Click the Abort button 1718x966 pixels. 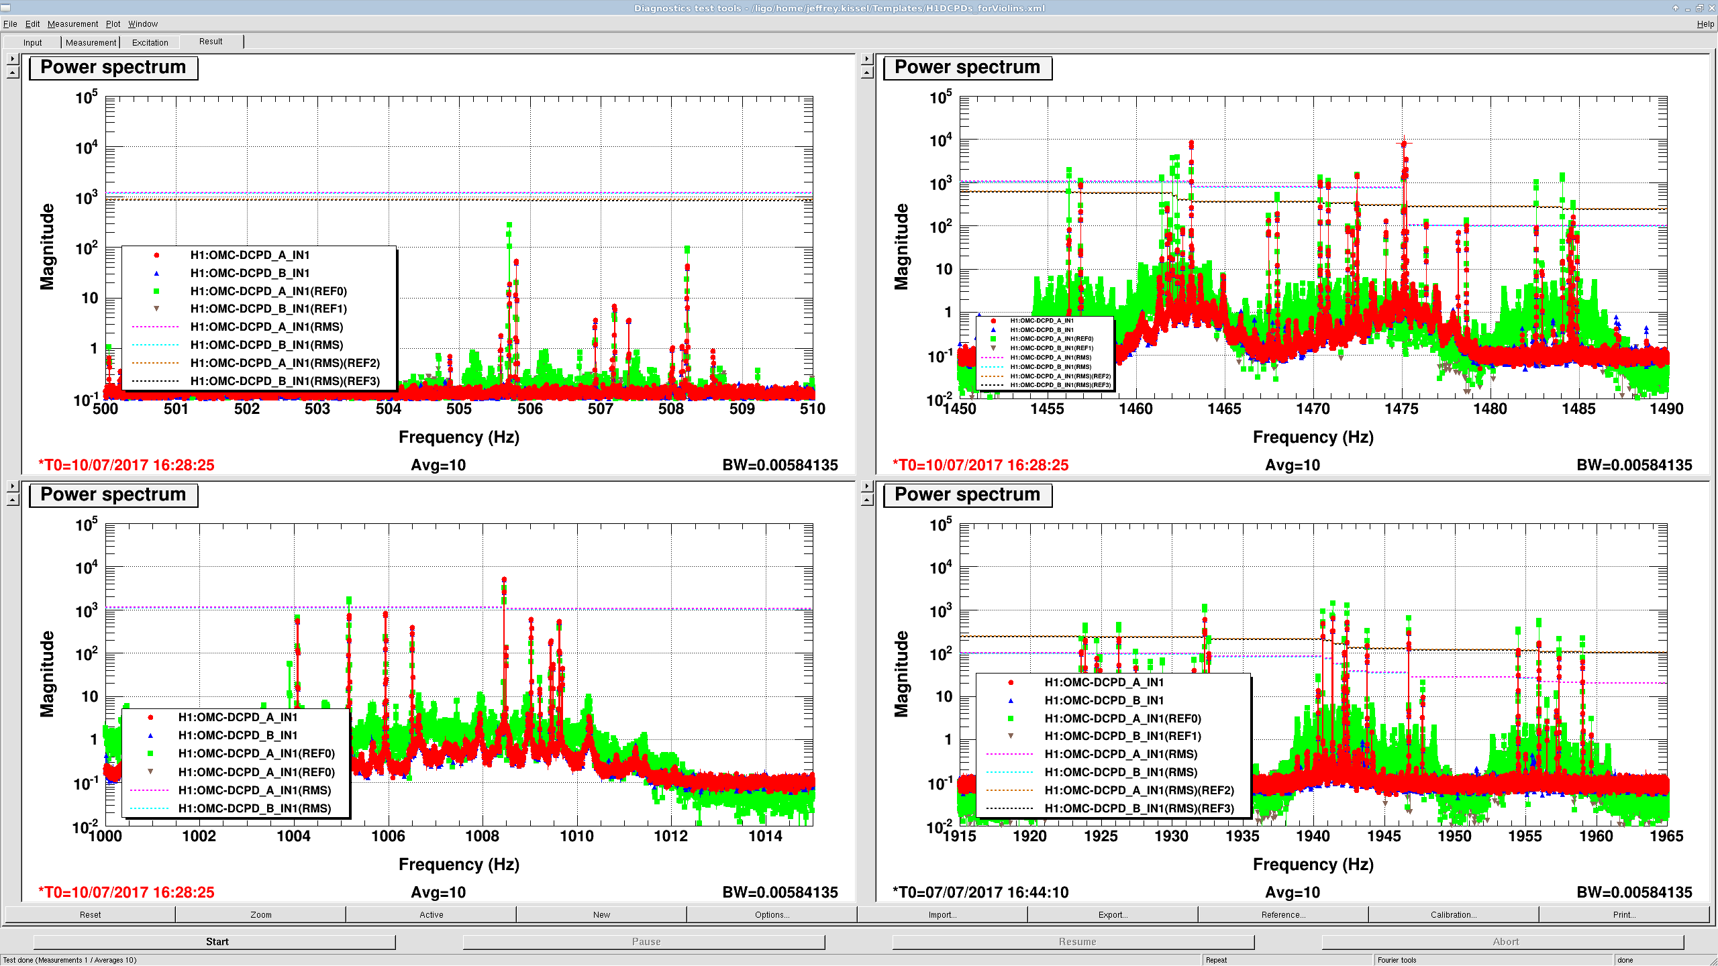pos(1503,942)
